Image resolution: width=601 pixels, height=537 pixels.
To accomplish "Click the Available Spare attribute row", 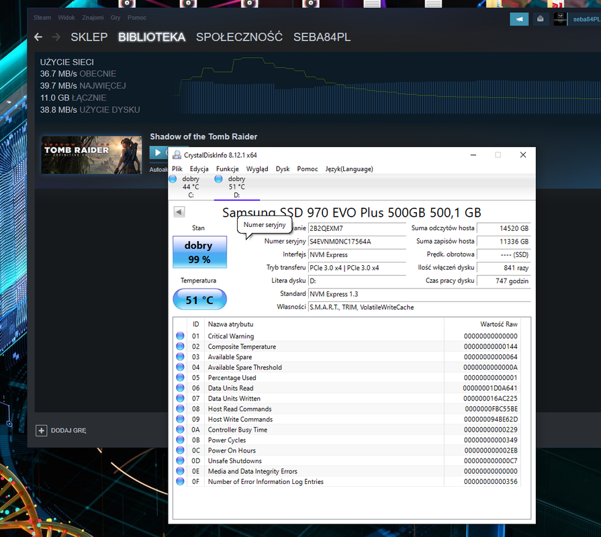I will (x=347, y=357).
